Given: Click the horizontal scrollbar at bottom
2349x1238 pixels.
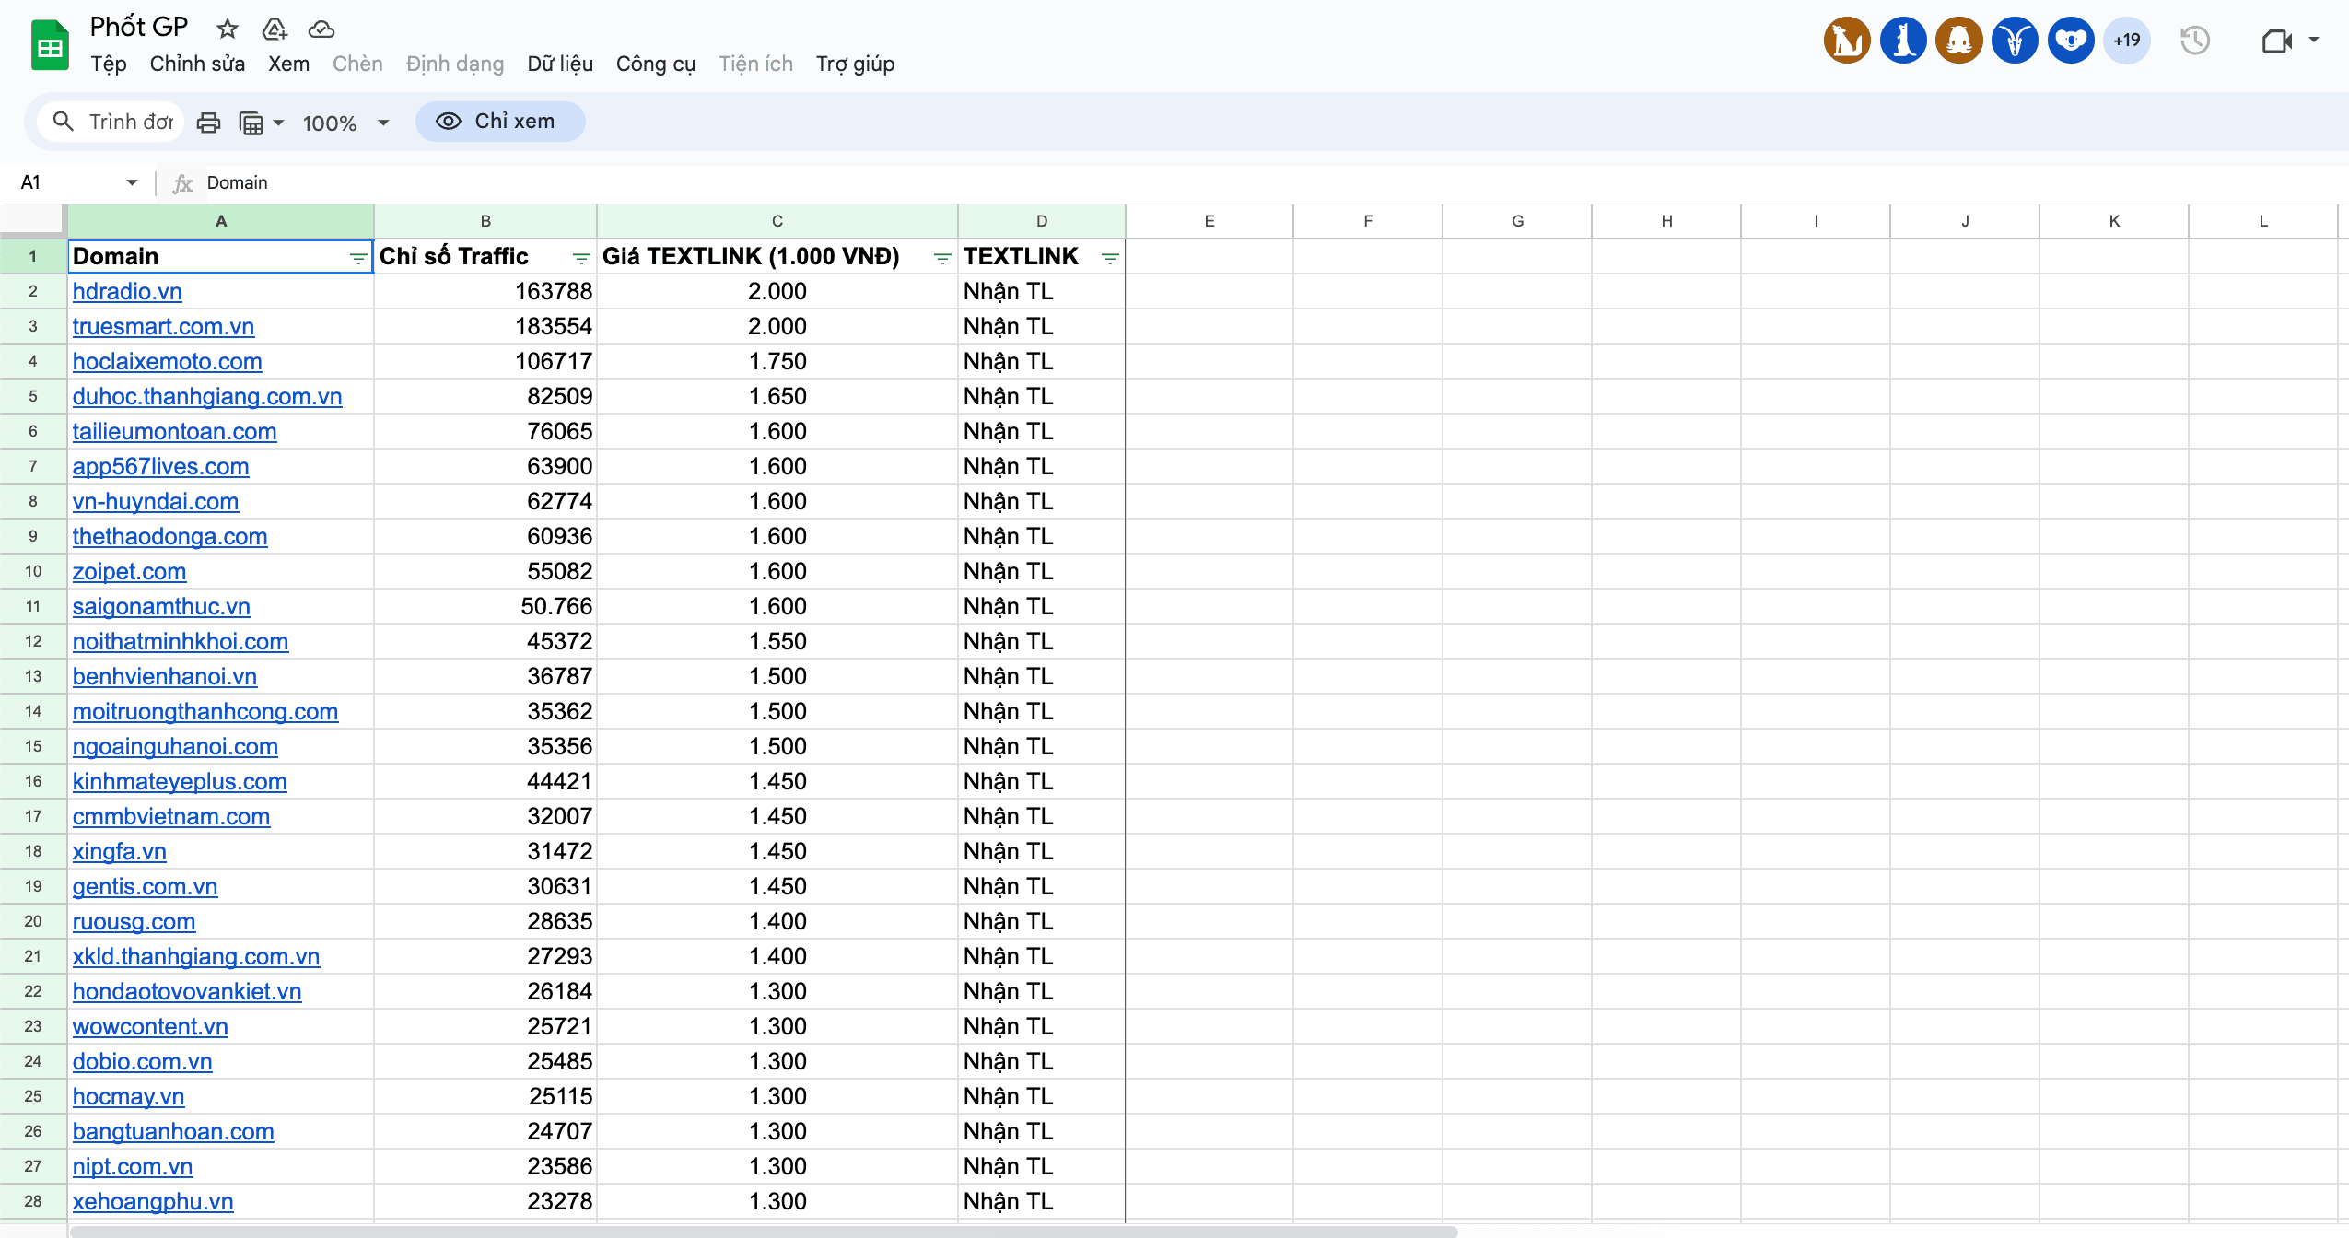Looking at the screenshot, I should tap(765, 1232).
